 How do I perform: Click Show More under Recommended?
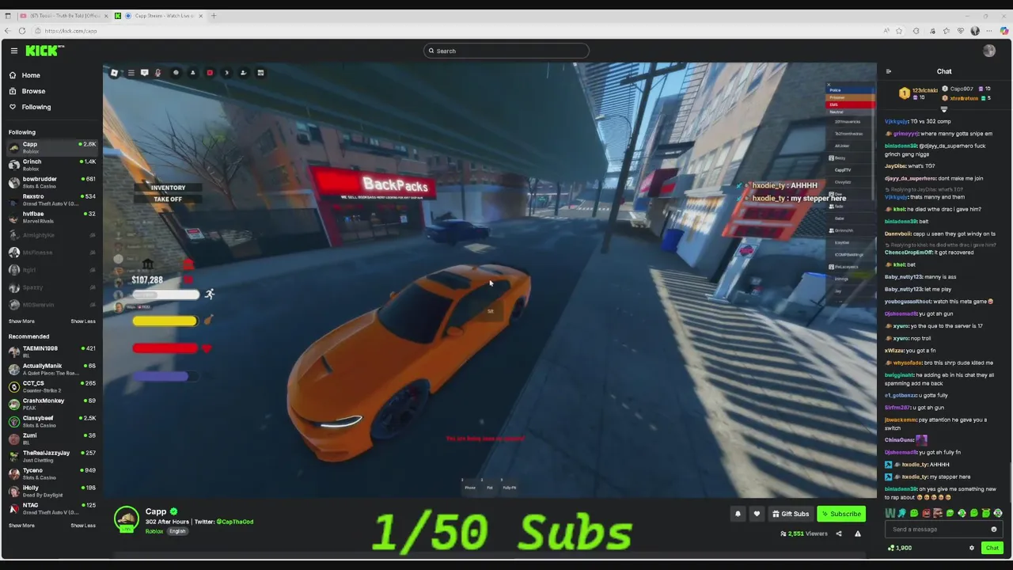(21, 526)
